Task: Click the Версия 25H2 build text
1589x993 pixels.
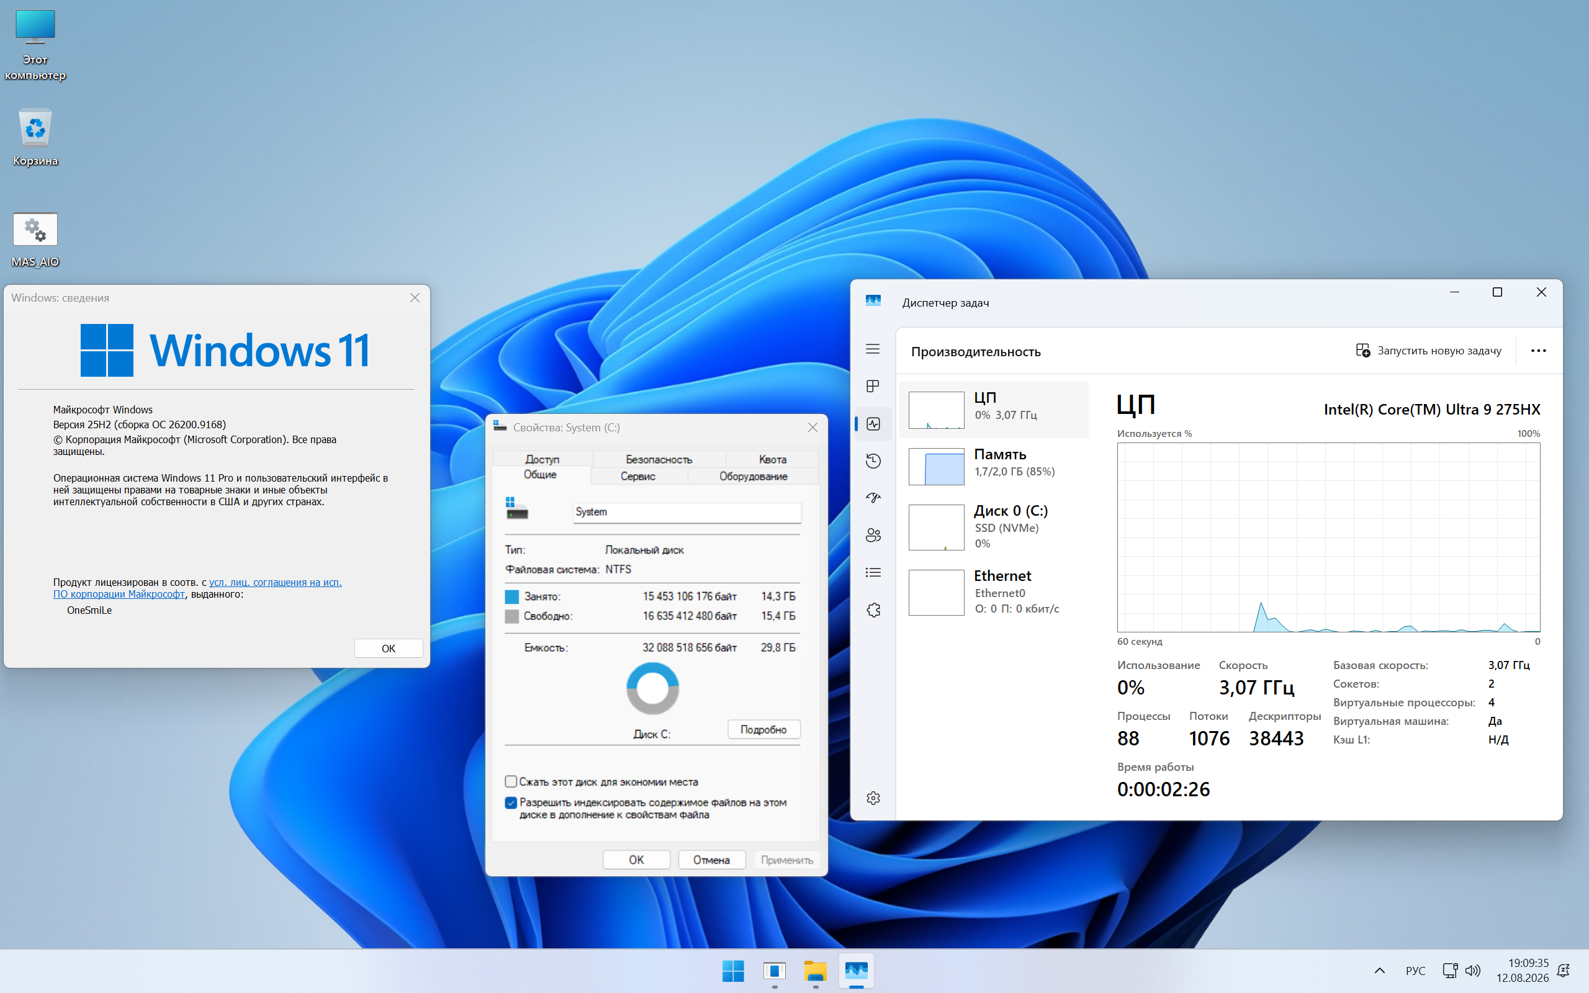Action: [139, 425]
